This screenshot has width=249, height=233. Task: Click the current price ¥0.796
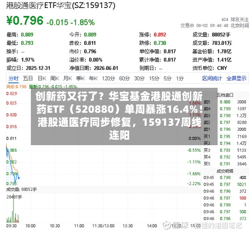(25, 20)
